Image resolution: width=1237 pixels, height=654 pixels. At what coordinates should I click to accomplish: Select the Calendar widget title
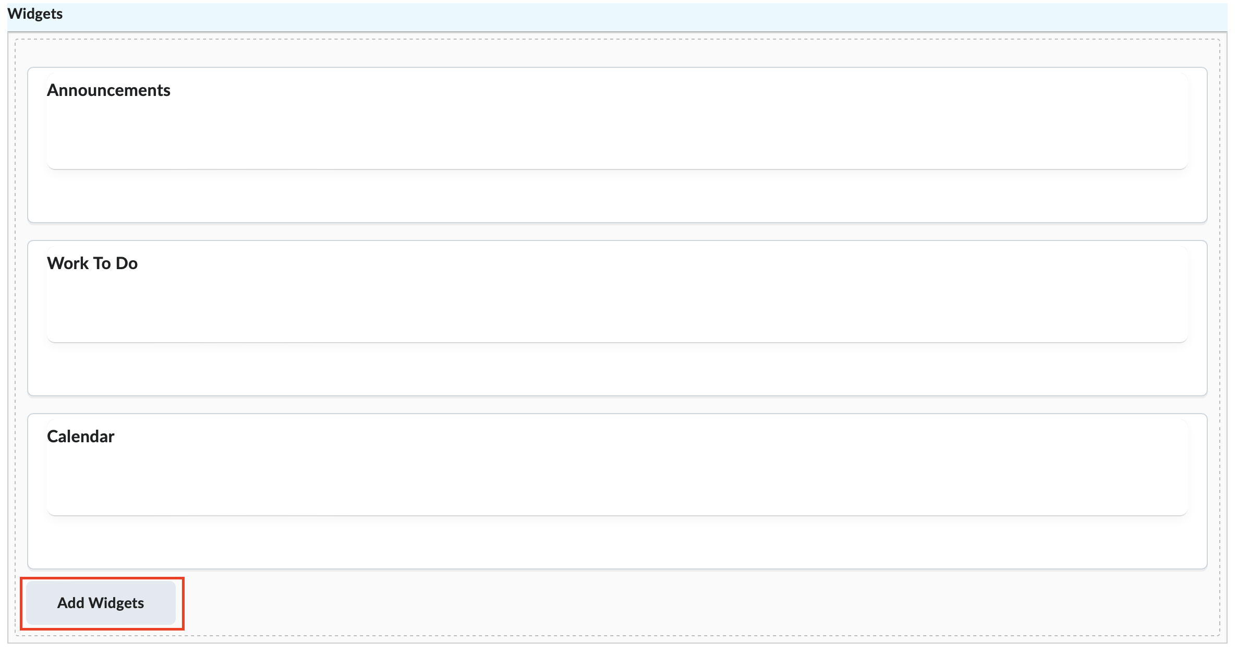pyautogui.click(x=80, y=437)
